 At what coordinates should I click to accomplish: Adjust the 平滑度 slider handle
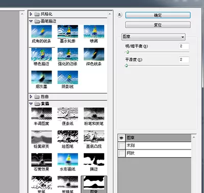click(126, 66)
